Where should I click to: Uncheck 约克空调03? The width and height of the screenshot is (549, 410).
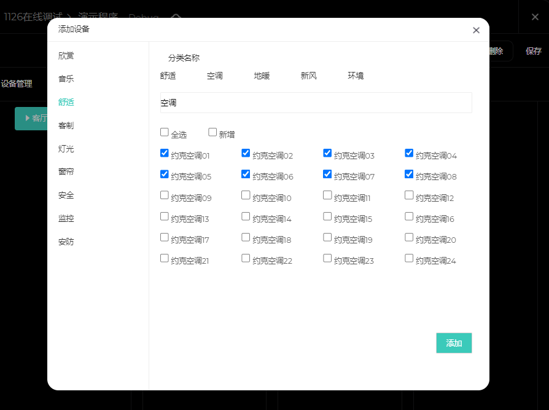click(327, 153)
